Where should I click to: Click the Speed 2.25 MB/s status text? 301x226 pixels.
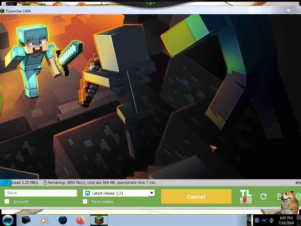pyautogui.click(x=24, y=182)
